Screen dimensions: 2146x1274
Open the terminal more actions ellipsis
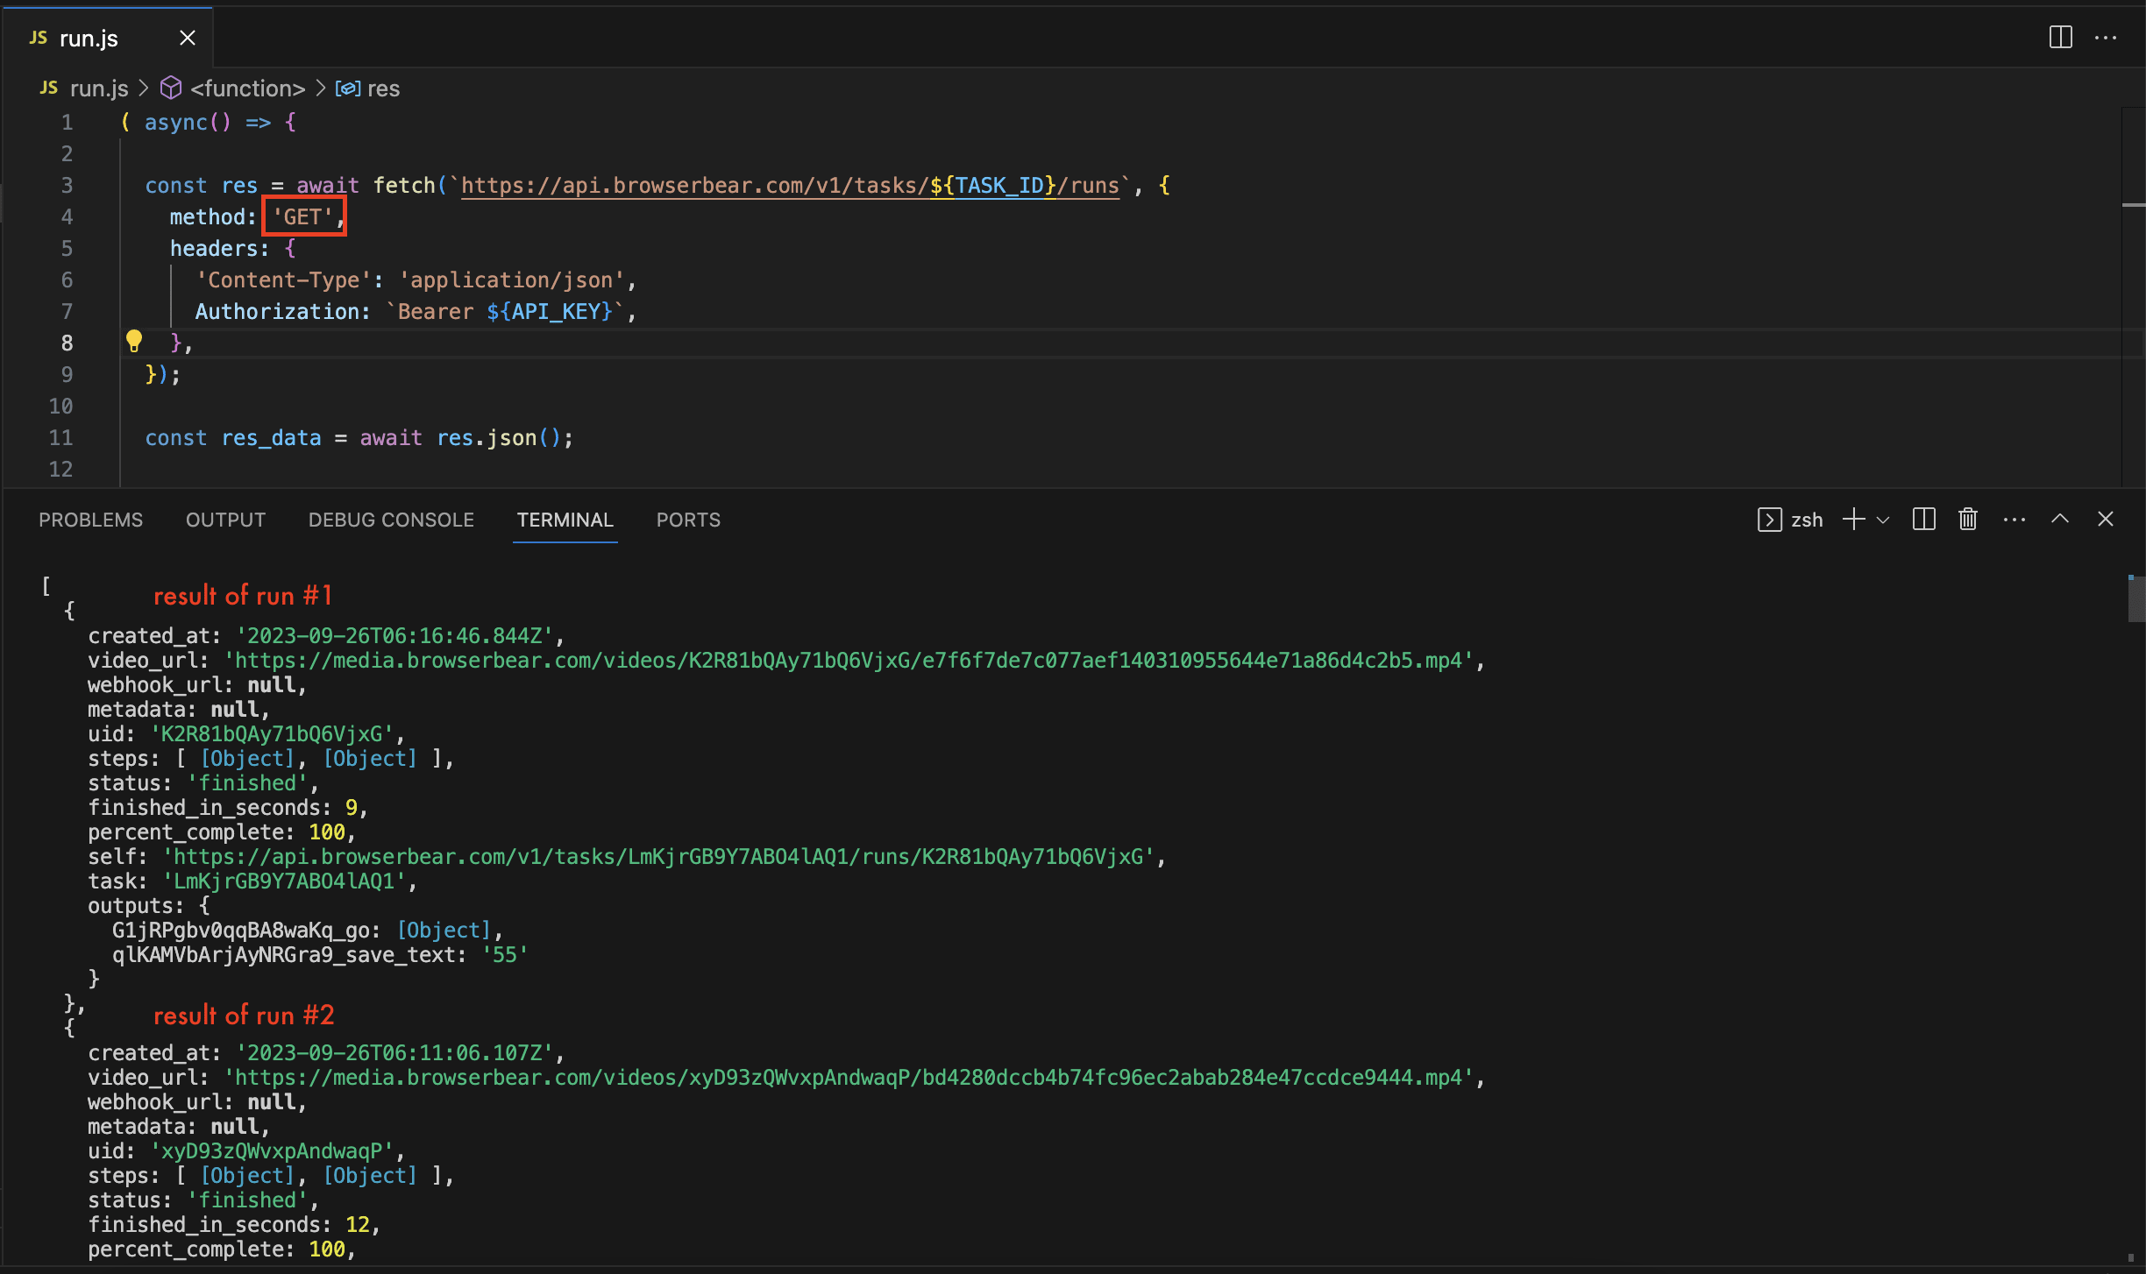tap(2015, 519)
